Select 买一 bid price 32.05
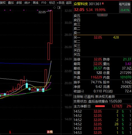132x135 pixels. pos(98,37)
